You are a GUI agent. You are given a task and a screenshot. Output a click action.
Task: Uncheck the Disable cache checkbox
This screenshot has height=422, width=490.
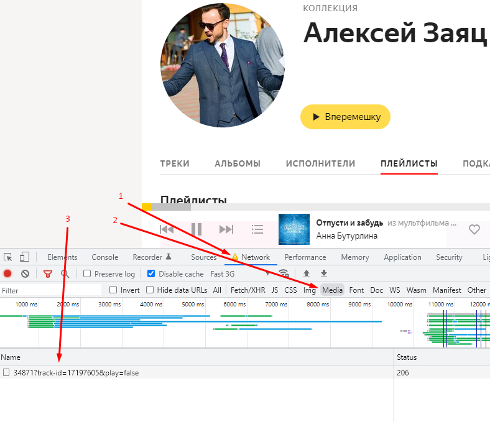pyautogui.click(x=151, y=274)
